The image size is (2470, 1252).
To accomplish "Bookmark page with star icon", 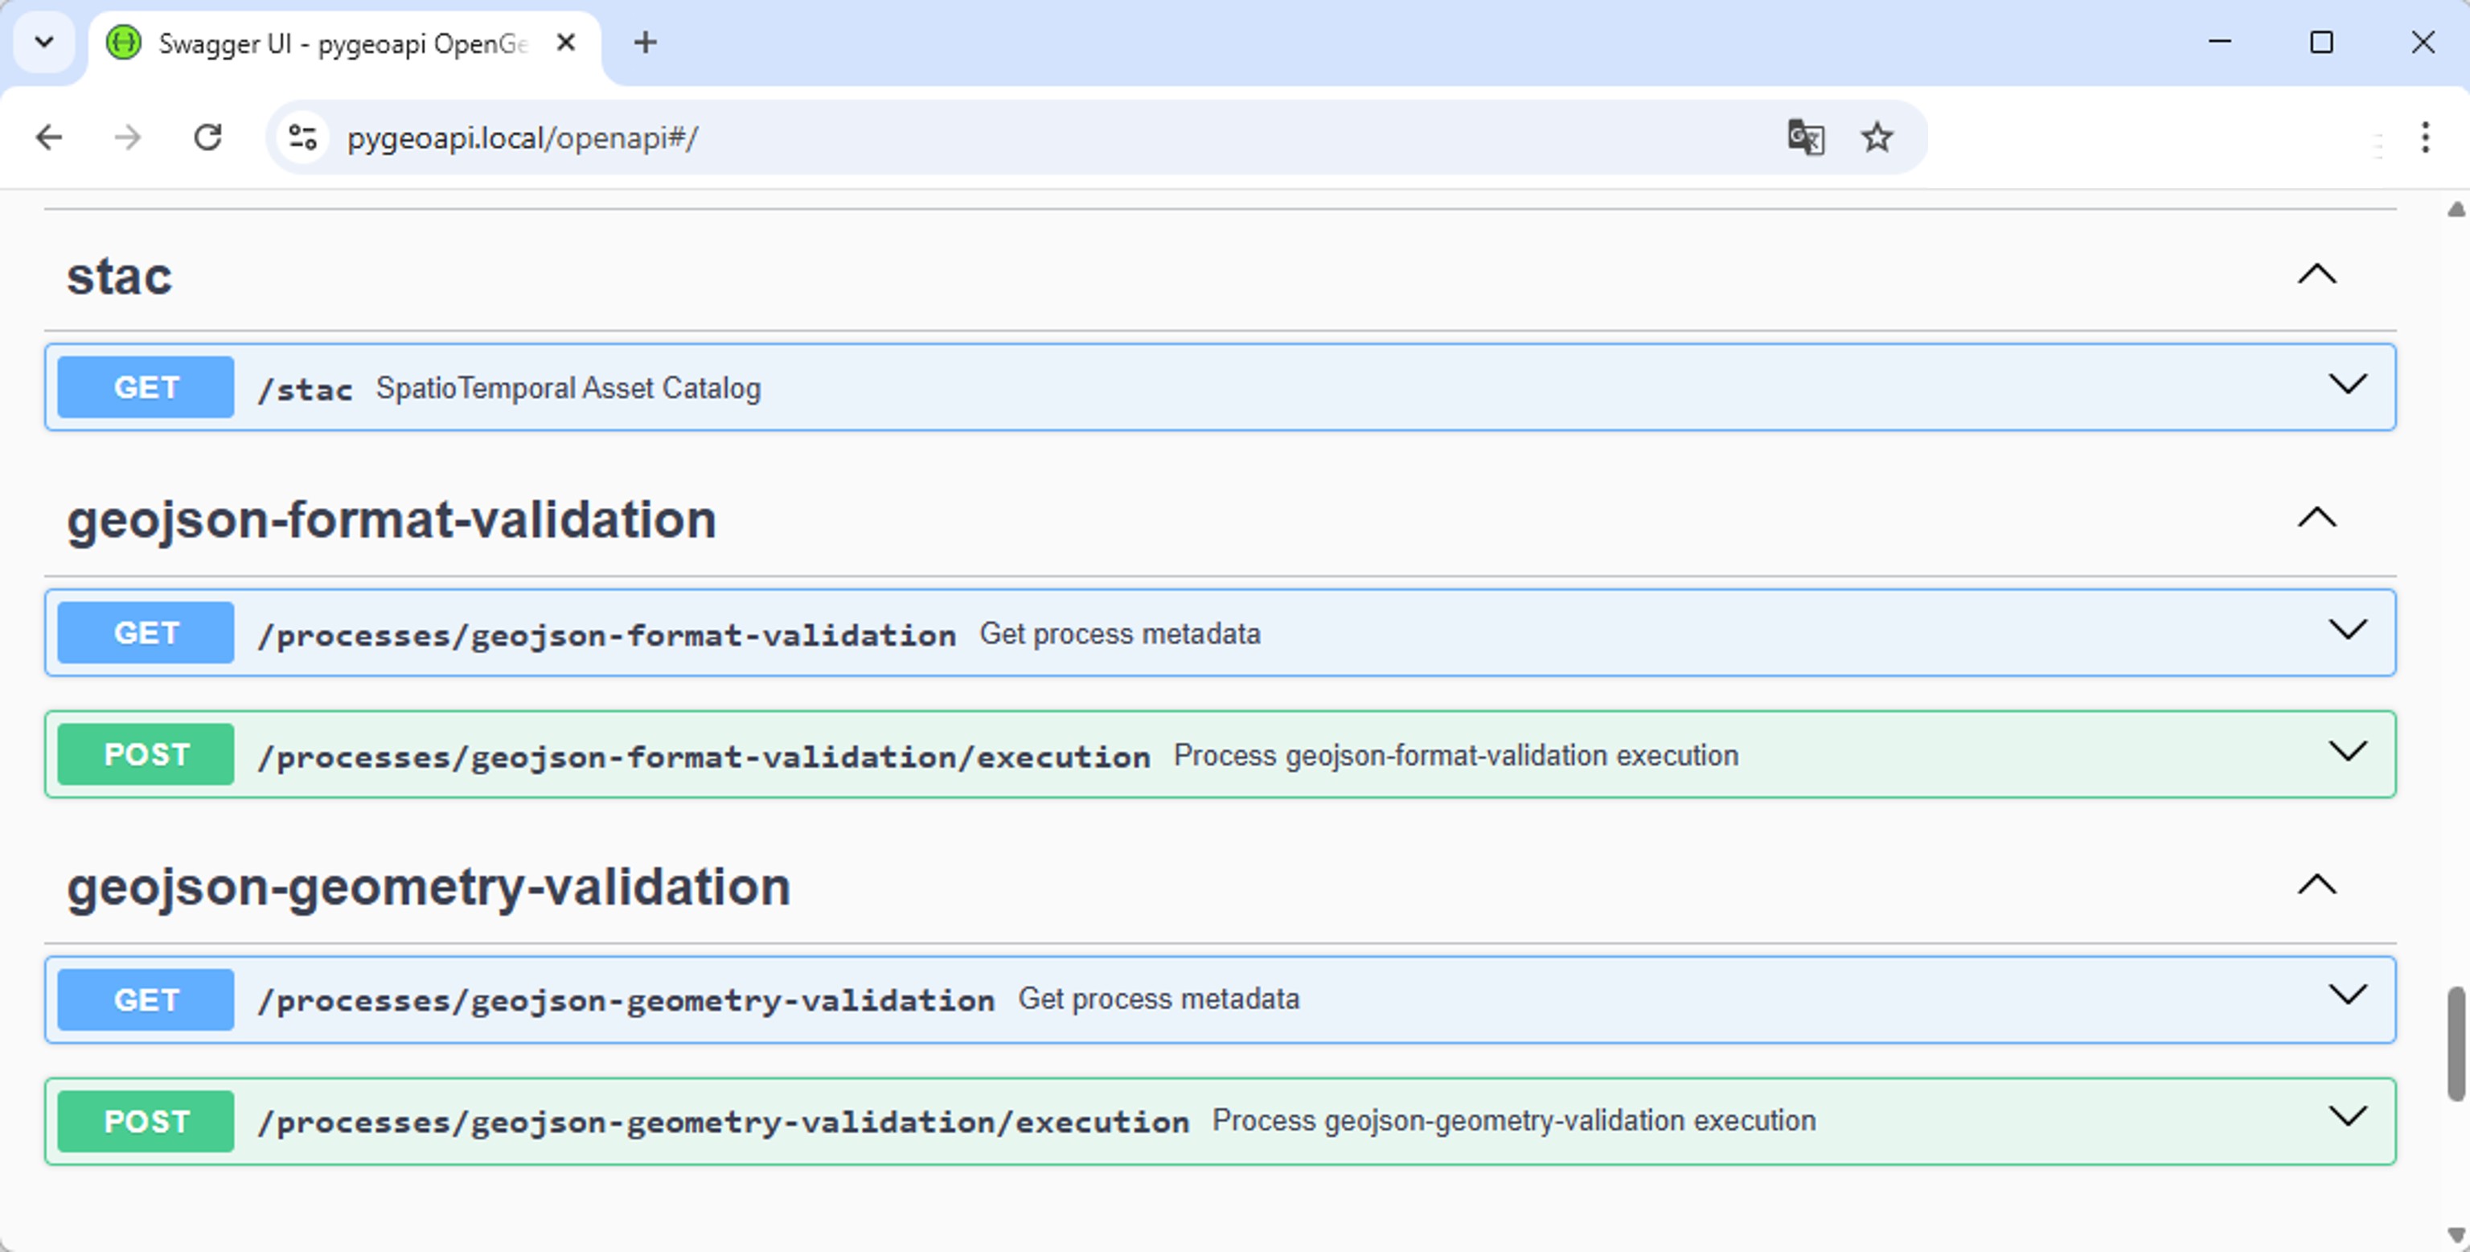I will pos(1877,138).
